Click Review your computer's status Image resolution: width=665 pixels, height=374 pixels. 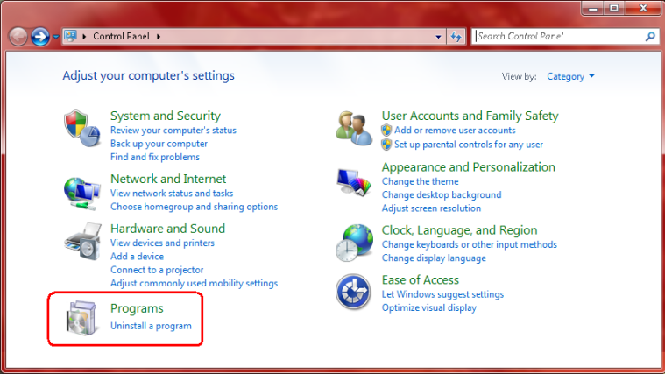tap(173, 131)
